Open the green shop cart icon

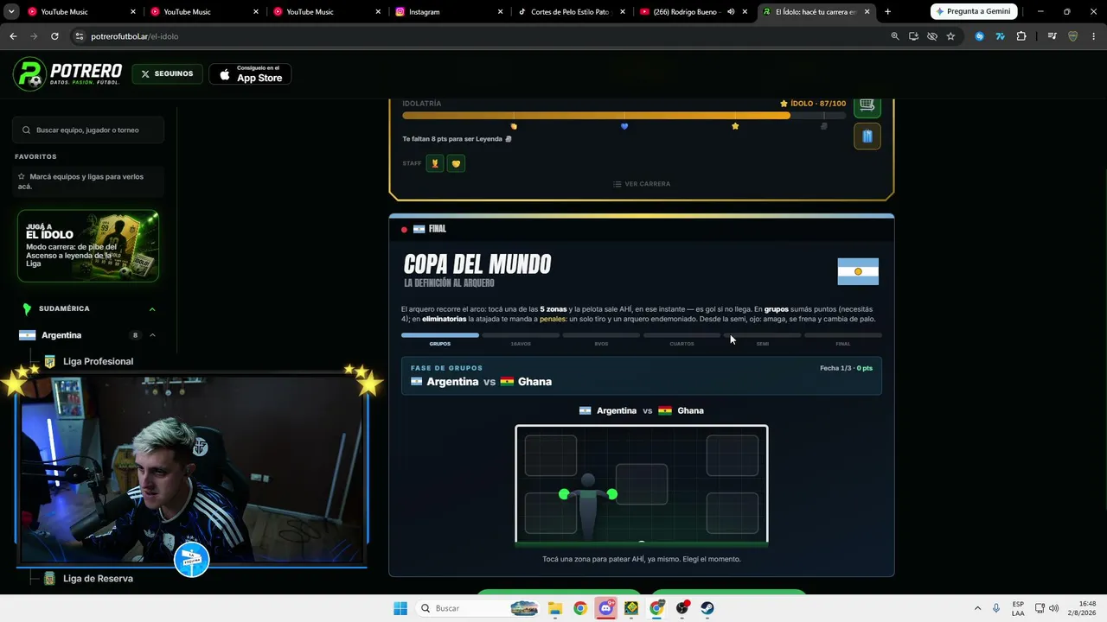tap(867, 105)
